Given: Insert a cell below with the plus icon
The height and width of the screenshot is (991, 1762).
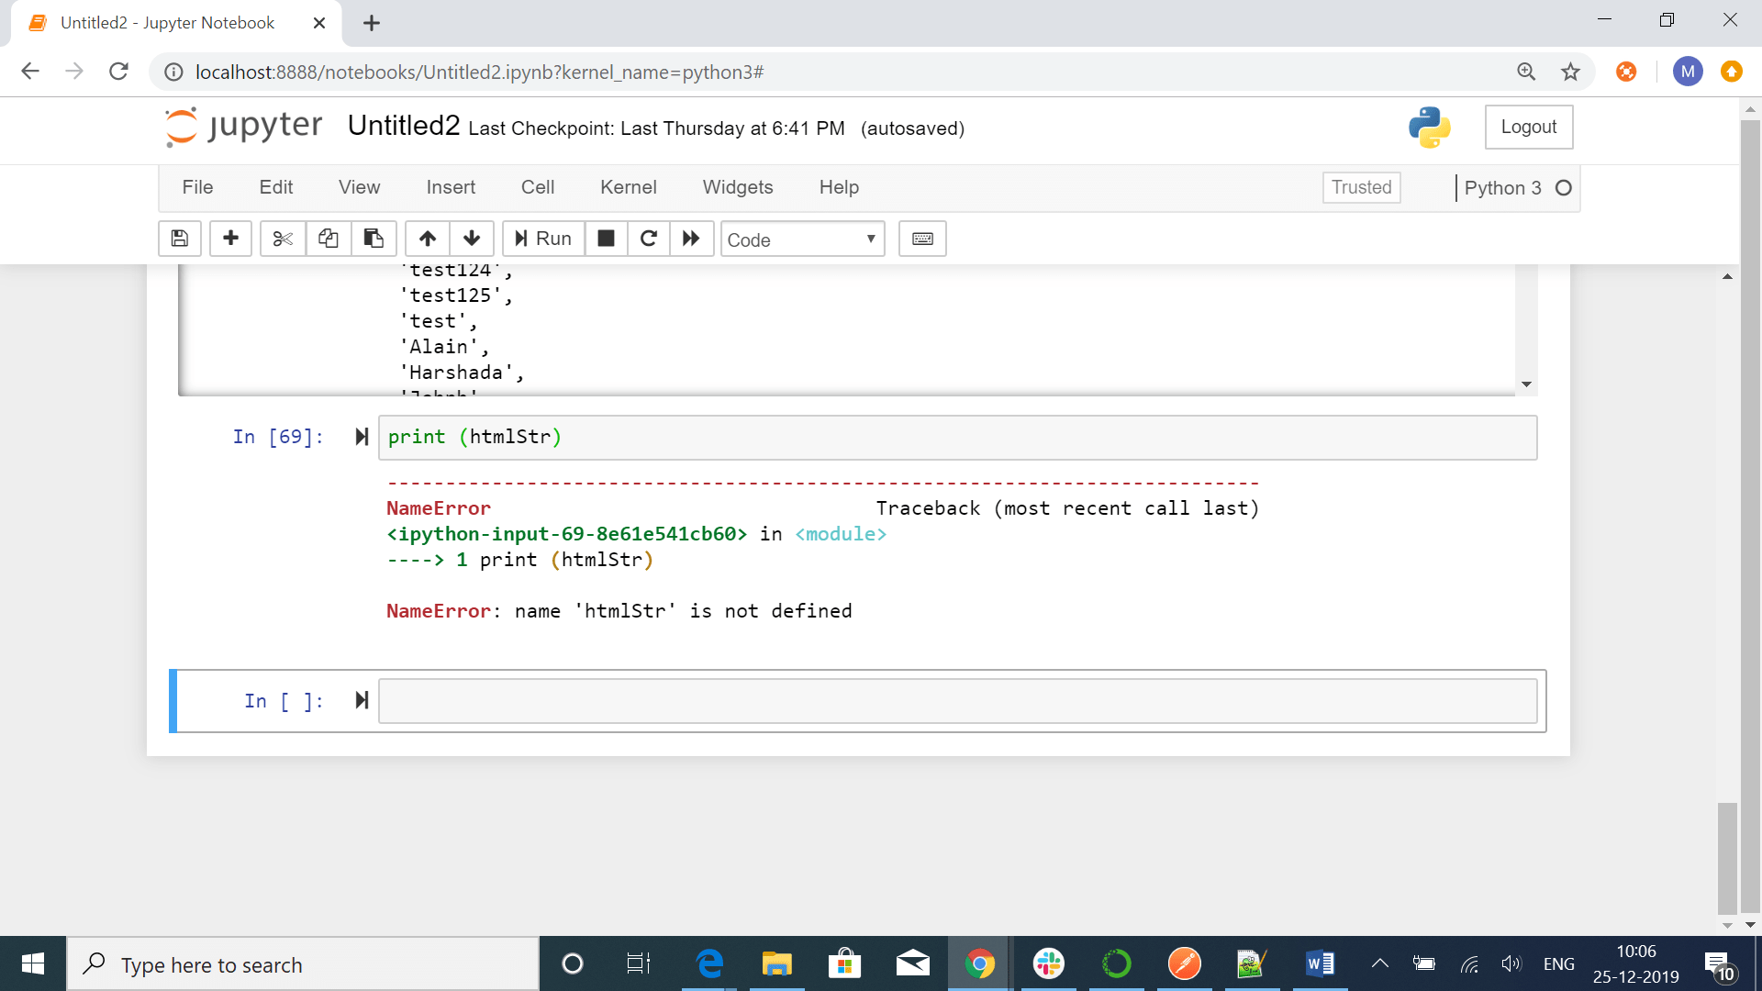Looking at the screenshot, I should tap(230, 239).
